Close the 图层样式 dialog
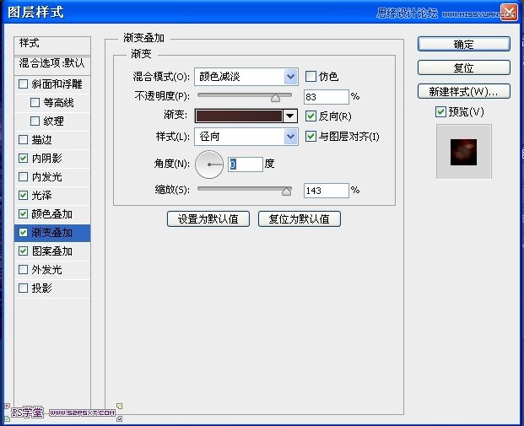524x426 pixels. (509, 13)
